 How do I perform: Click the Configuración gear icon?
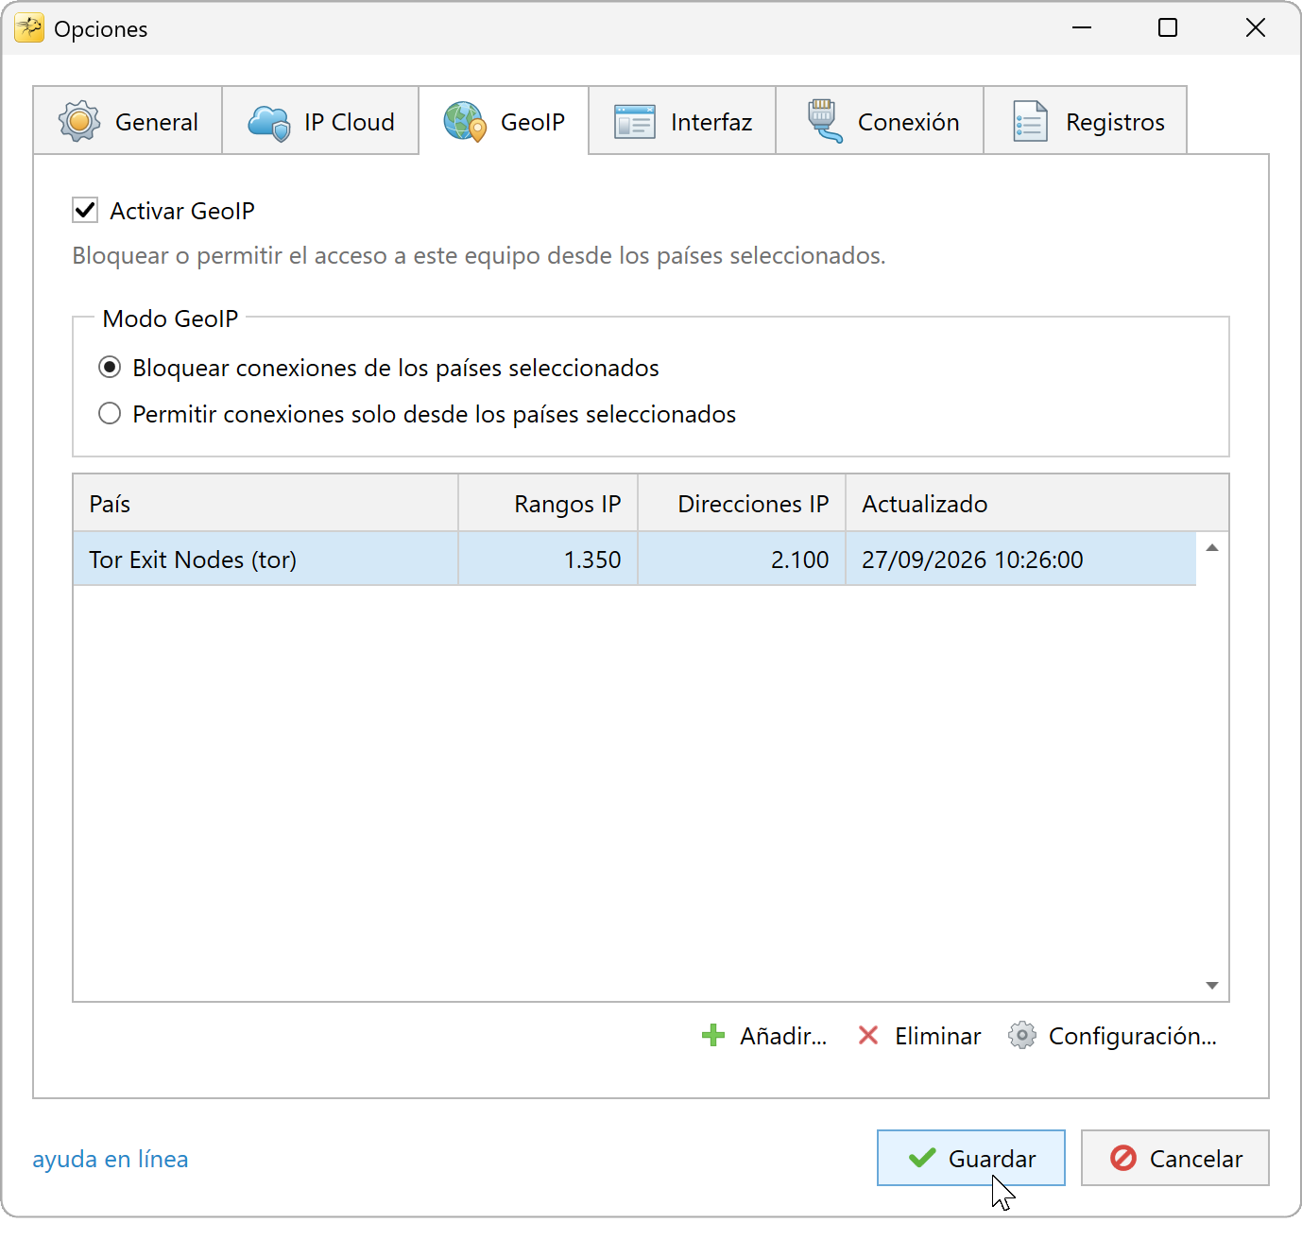[1022, 1036]
